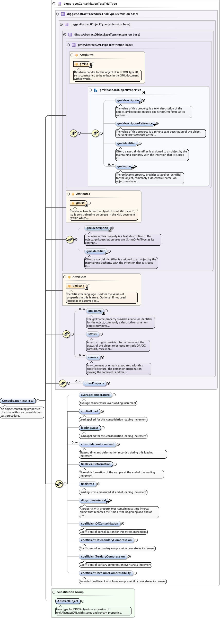Image resolution: width=220 pixels, height=618 pixels.
Task: Select the gml:descriptionReference element
Action: tap(135, 123)
